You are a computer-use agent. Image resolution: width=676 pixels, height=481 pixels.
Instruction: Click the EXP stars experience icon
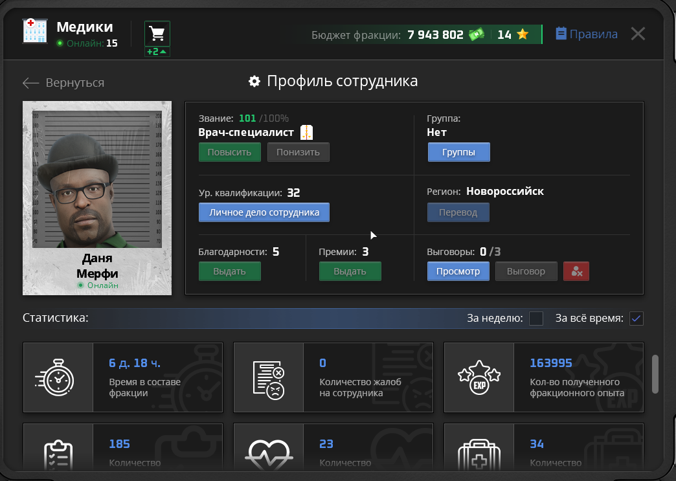click(479, 377)
